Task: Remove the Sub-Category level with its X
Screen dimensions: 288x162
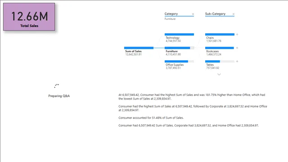Action: pyautogui.click(x=233, y=14)
